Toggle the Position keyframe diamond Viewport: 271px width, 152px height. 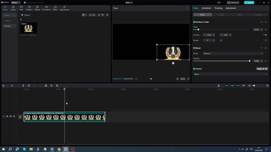pyautogui.click(x=266, y=35)
